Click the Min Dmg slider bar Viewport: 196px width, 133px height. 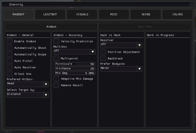pyautogui.click(x=74, y=73)
